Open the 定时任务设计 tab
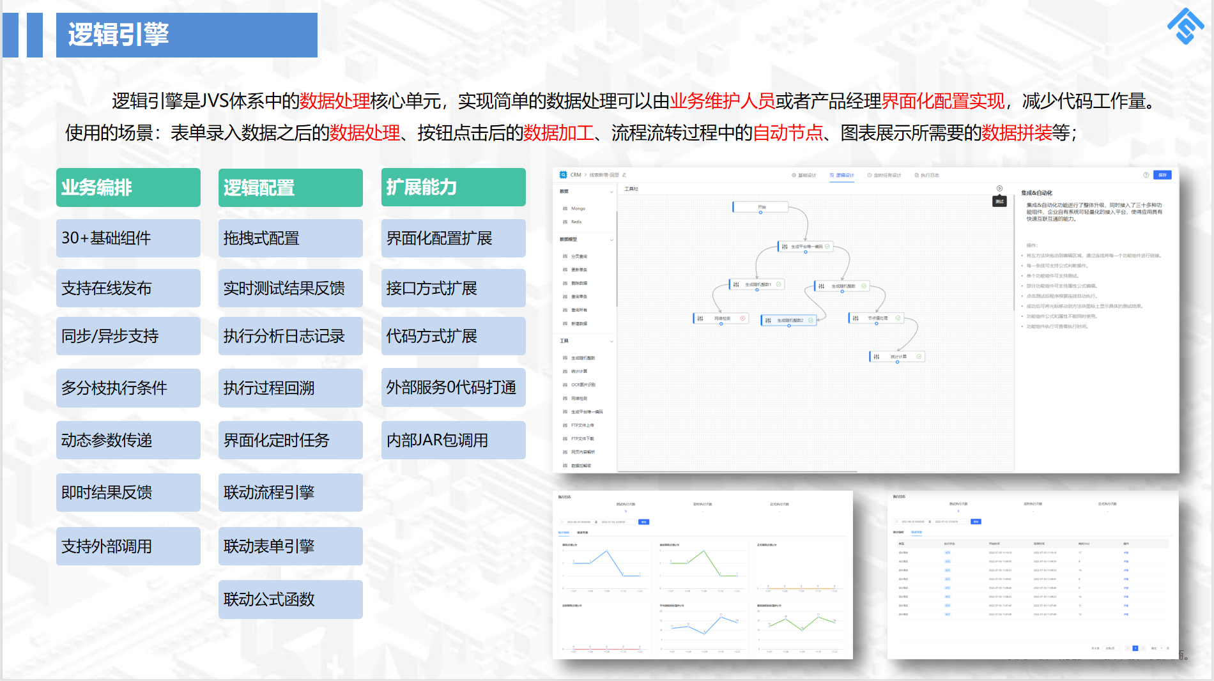 point(884,175)
